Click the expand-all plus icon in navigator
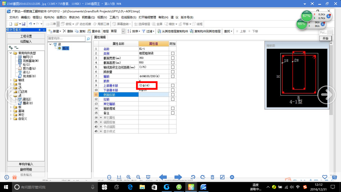 coord(10,47)
